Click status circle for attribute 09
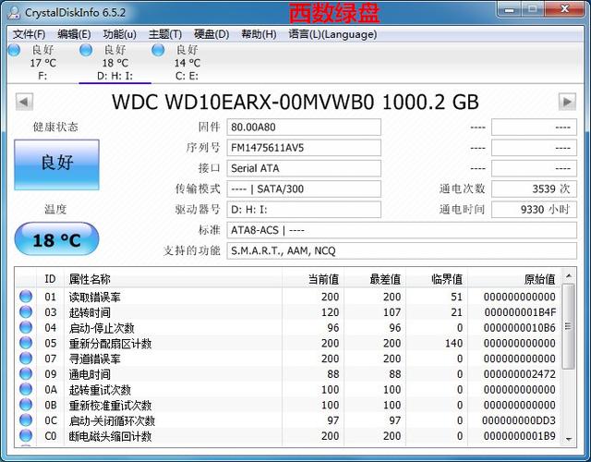591x462 pixels. pyautogui.click(x=26, y=373)
